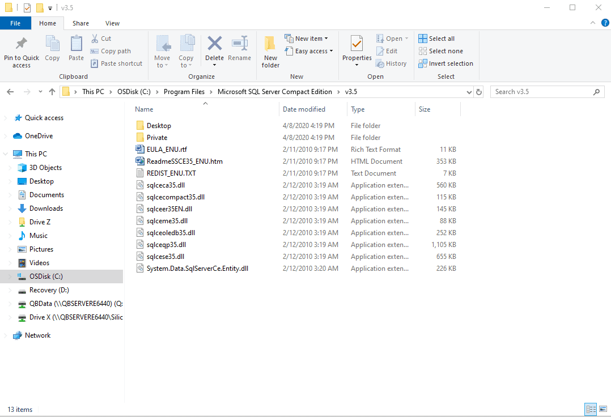Click Program Files in the address path
611x417 pixels.
click(184, 92)
